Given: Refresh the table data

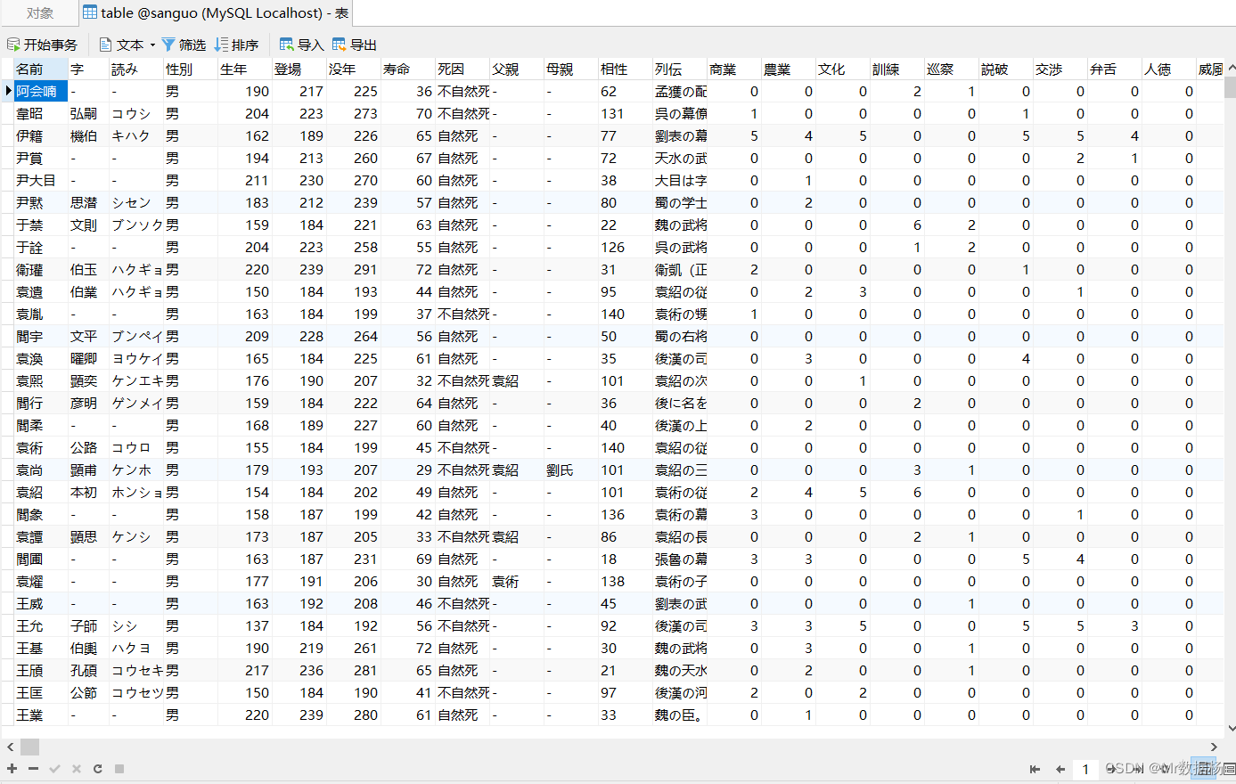Looking at the screenshot, I should coord(97,768).
